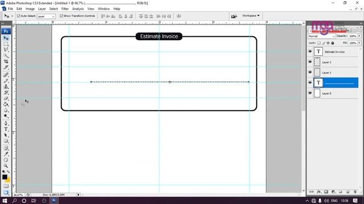Viewport: 364px width, 204px height.
Task: Open the Opacity slider arrow
Action: coord(359,36)
